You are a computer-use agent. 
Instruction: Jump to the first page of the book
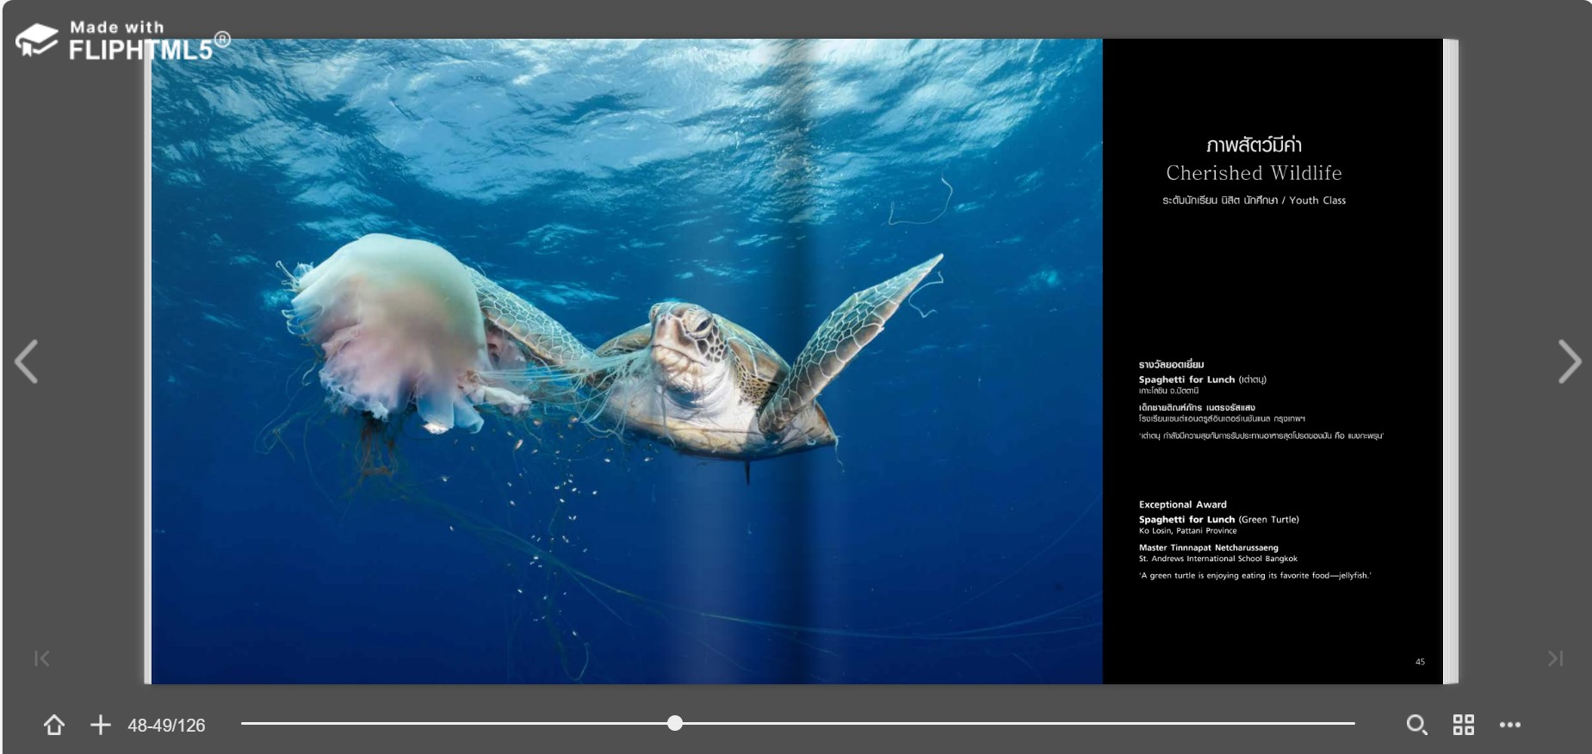[41, 658]
